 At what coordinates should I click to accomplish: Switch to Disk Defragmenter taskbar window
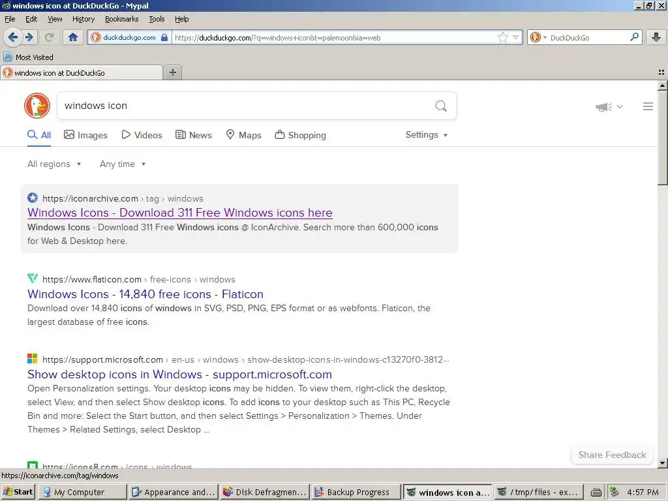(265, 492)
